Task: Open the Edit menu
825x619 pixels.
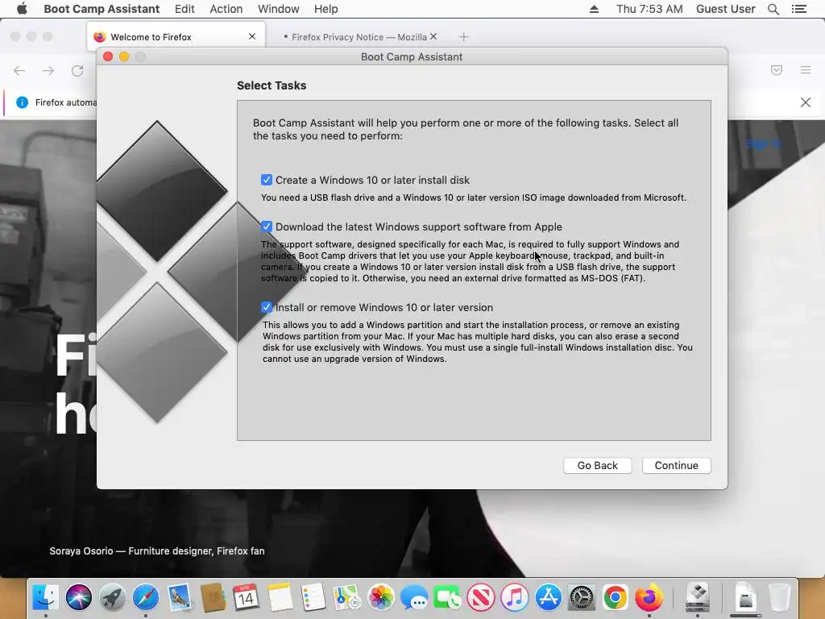Action: (184, 9)
